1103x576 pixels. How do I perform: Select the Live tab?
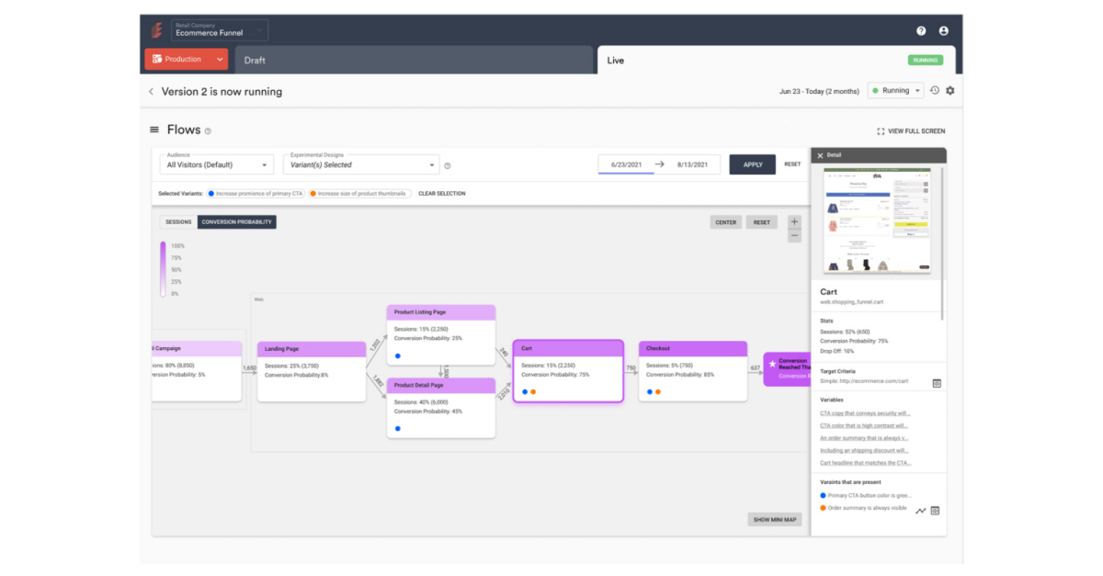754,61
